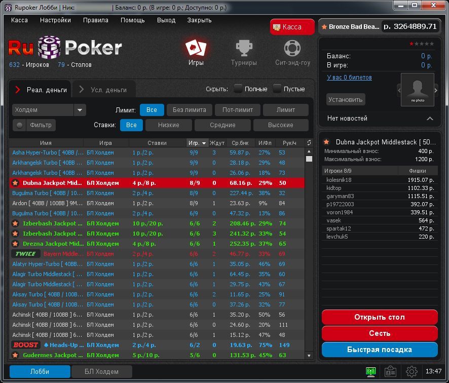Open the Турниры trophy icon
This screenshot has height=383, width=449.
(x=244, y=49)
